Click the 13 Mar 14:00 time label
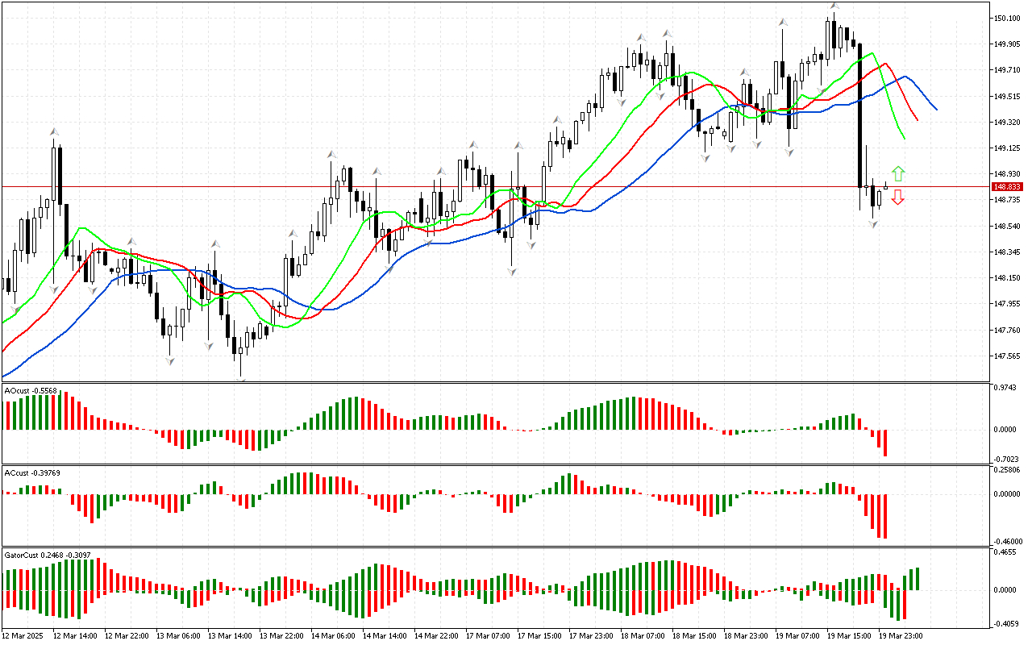1032x645 pixels. [x=230, y=636]
